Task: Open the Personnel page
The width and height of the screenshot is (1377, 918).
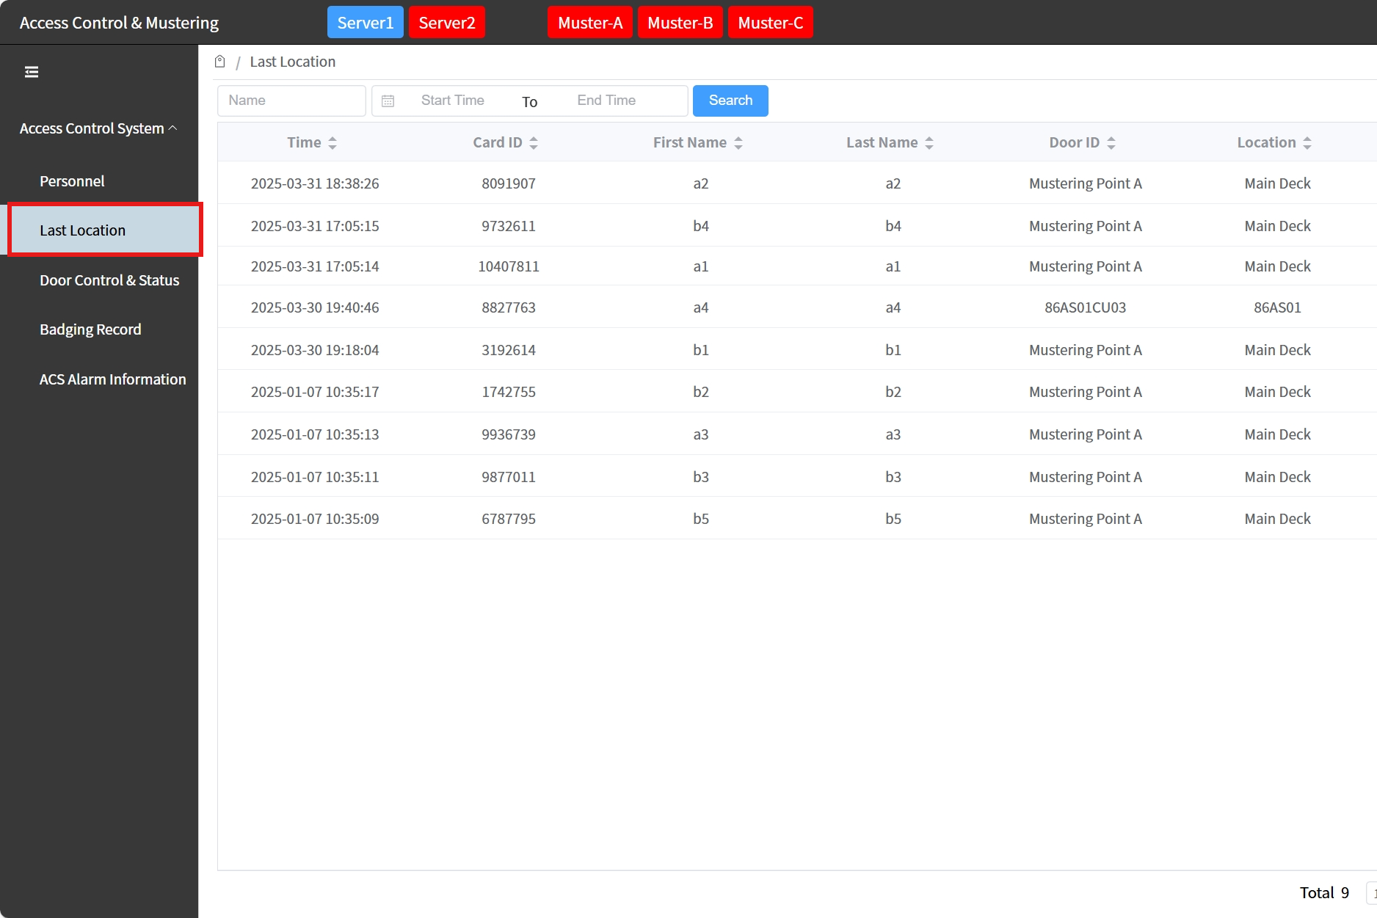Action: pyautogui.click(x=72, y=181)
